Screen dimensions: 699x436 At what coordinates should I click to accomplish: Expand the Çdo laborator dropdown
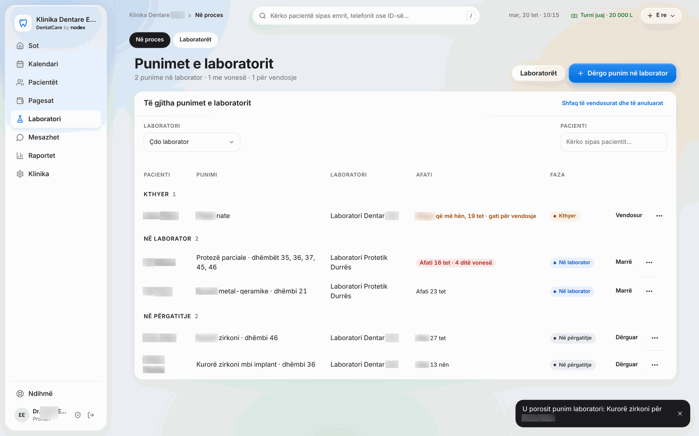click(x=192, y=142)
